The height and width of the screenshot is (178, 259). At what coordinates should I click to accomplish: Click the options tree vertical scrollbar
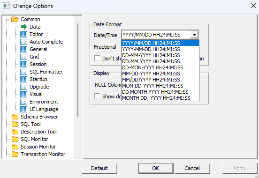pos(78,70)
